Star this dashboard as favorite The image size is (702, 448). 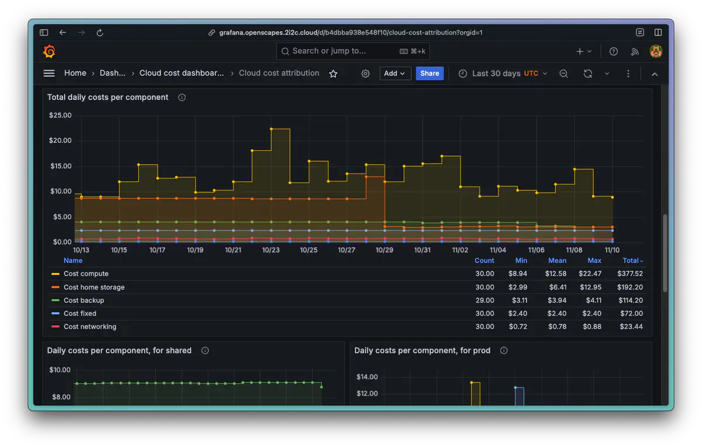pyautogui.click(x=333, y=74)
